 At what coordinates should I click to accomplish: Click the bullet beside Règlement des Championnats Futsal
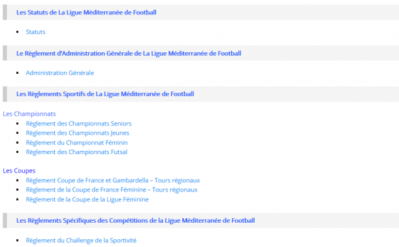tap(18, 152)
